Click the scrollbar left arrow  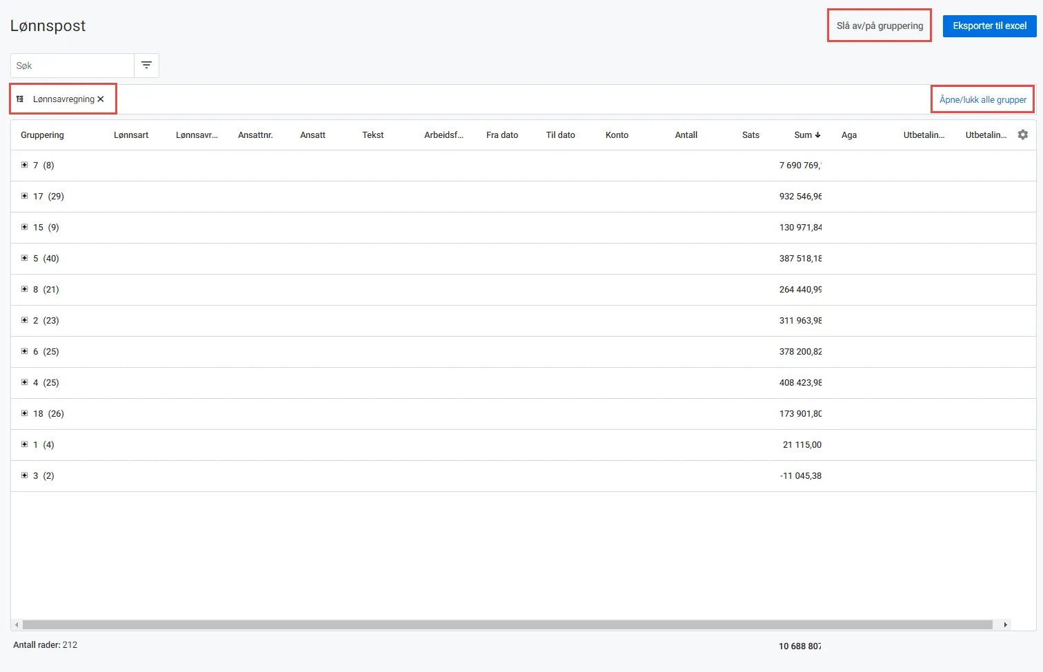[17, 624]
